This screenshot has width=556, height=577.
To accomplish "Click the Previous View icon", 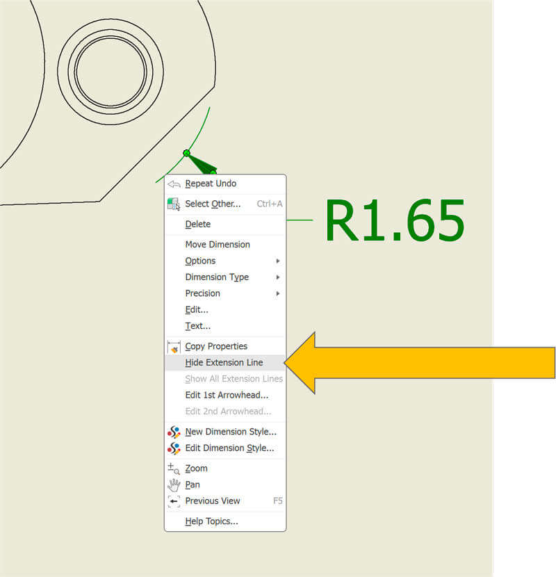I will [x=174, y=501].
